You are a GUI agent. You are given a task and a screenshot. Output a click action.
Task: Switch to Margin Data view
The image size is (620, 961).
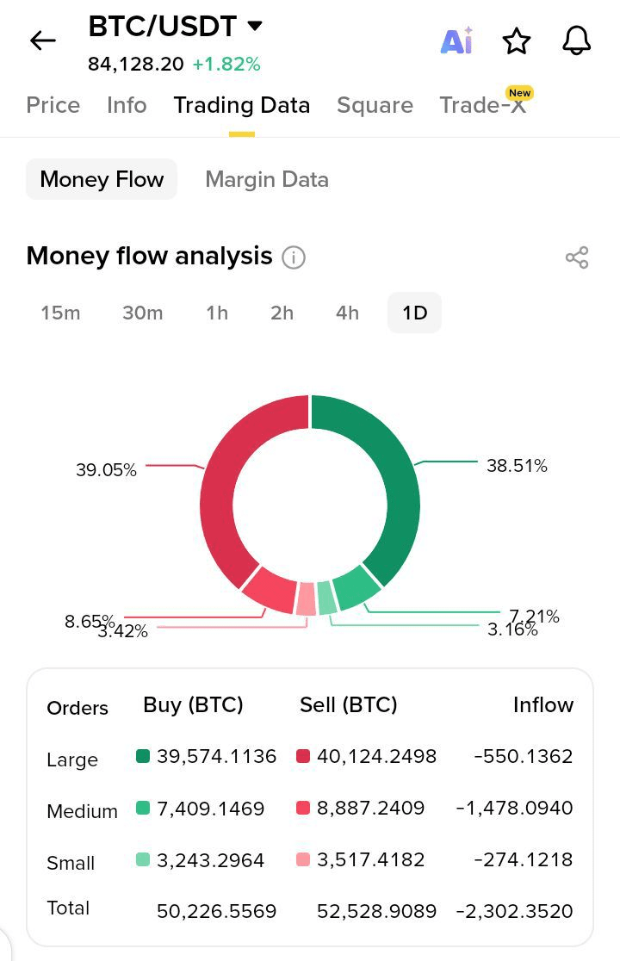[267, 179]
